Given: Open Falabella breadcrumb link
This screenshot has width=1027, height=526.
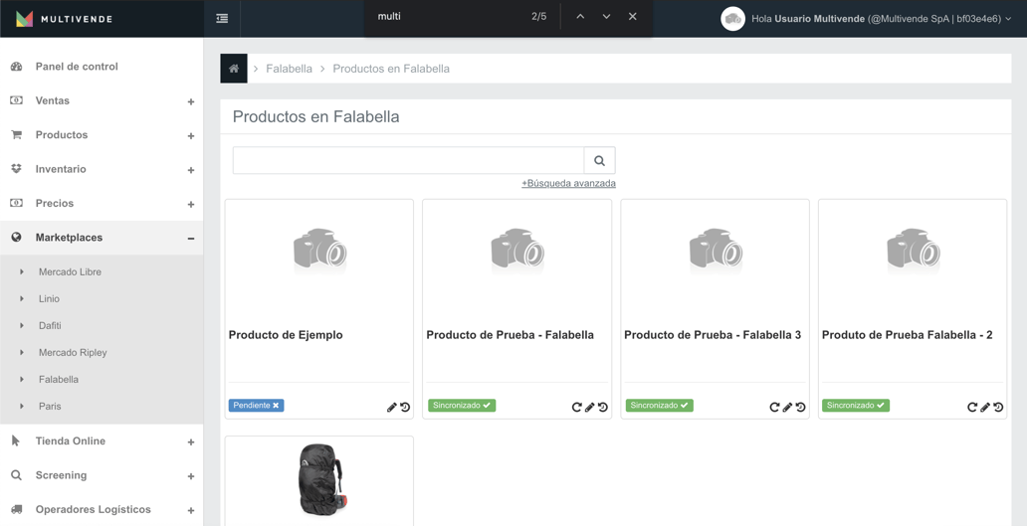Looking at the screenshot, I should point(289,69).
